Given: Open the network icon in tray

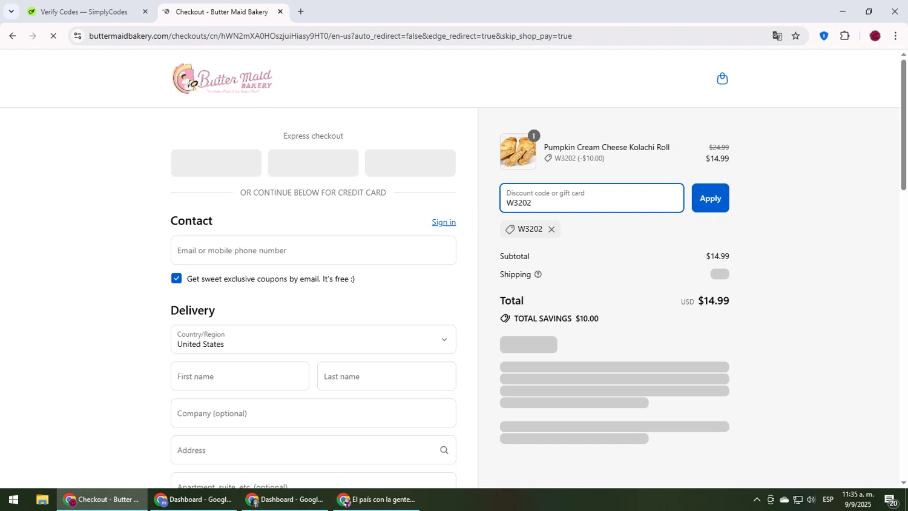Looking at the screenshot, I should [798, 499].
